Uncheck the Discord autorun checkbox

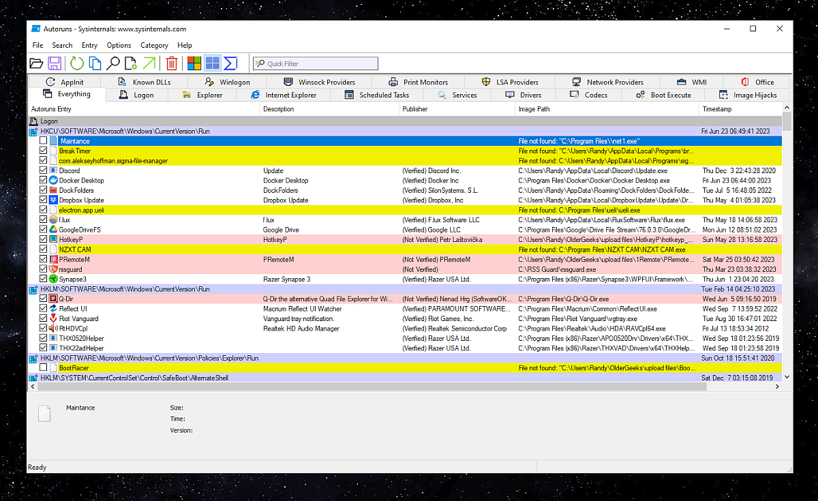[x=43, y=170]
